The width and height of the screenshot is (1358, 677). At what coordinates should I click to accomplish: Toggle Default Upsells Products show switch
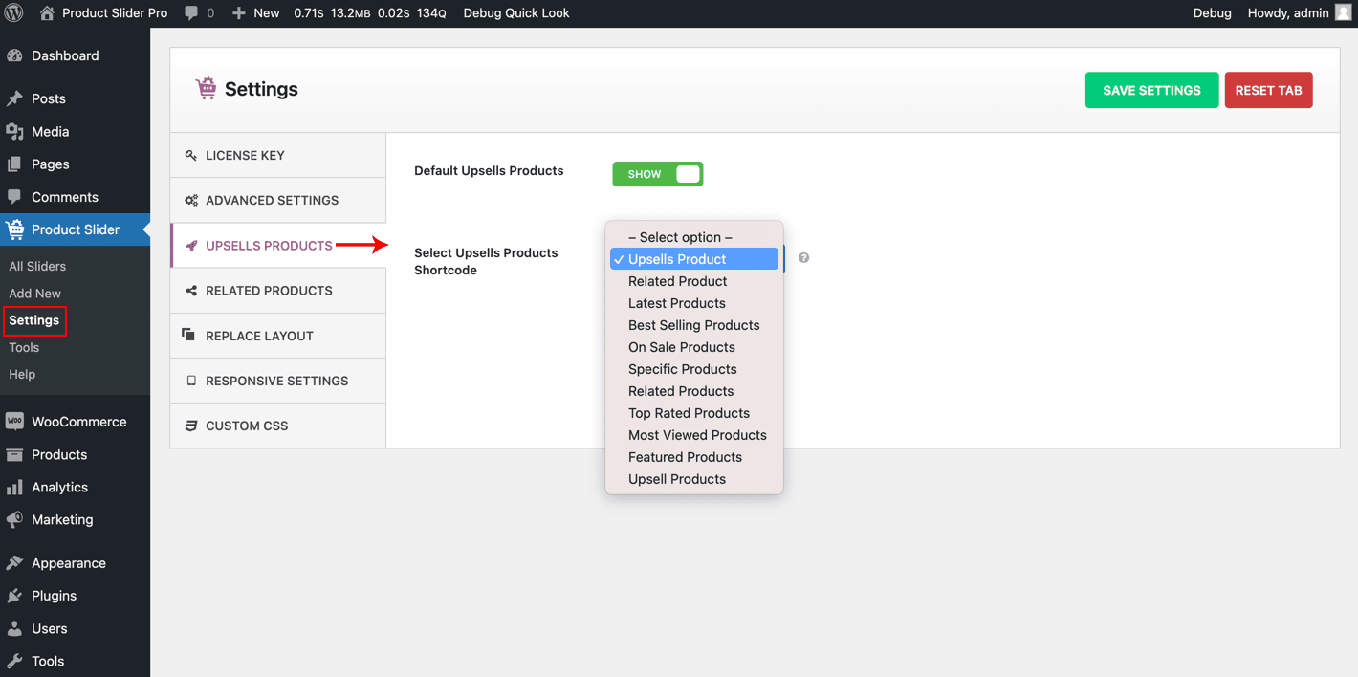[658, 174]
